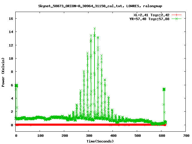This screenshot has height=144, width=192.
Task: Select legend entry YR-57.48 Tsys:57.88
Action: click(x=149, y=19)
